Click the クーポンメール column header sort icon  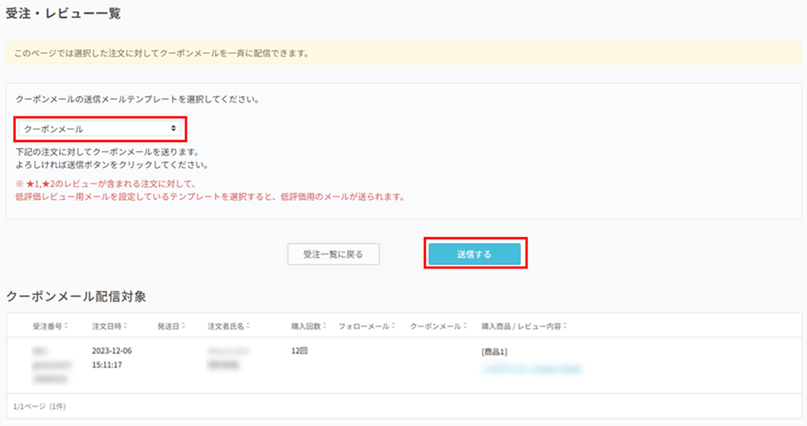[x=465, y=326]
